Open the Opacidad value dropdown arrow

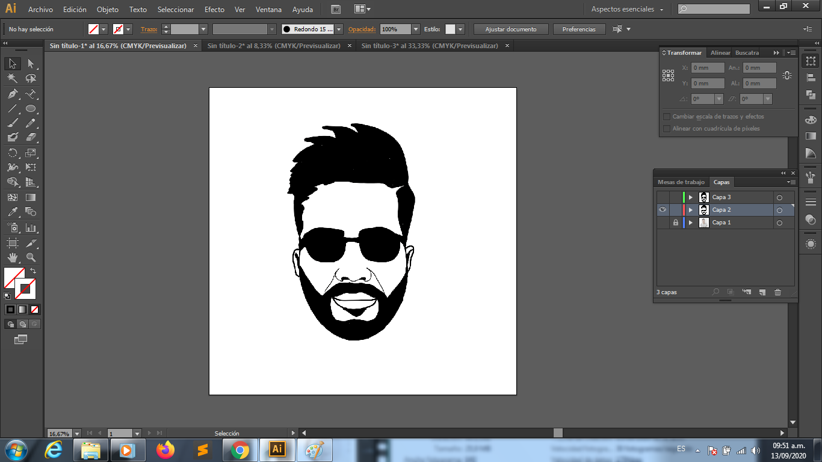[x=416, y=29]
